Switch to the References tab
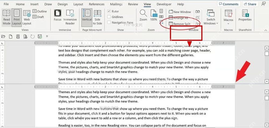The width and height of the screenshot is (269, 128). [x=97, y=4]
